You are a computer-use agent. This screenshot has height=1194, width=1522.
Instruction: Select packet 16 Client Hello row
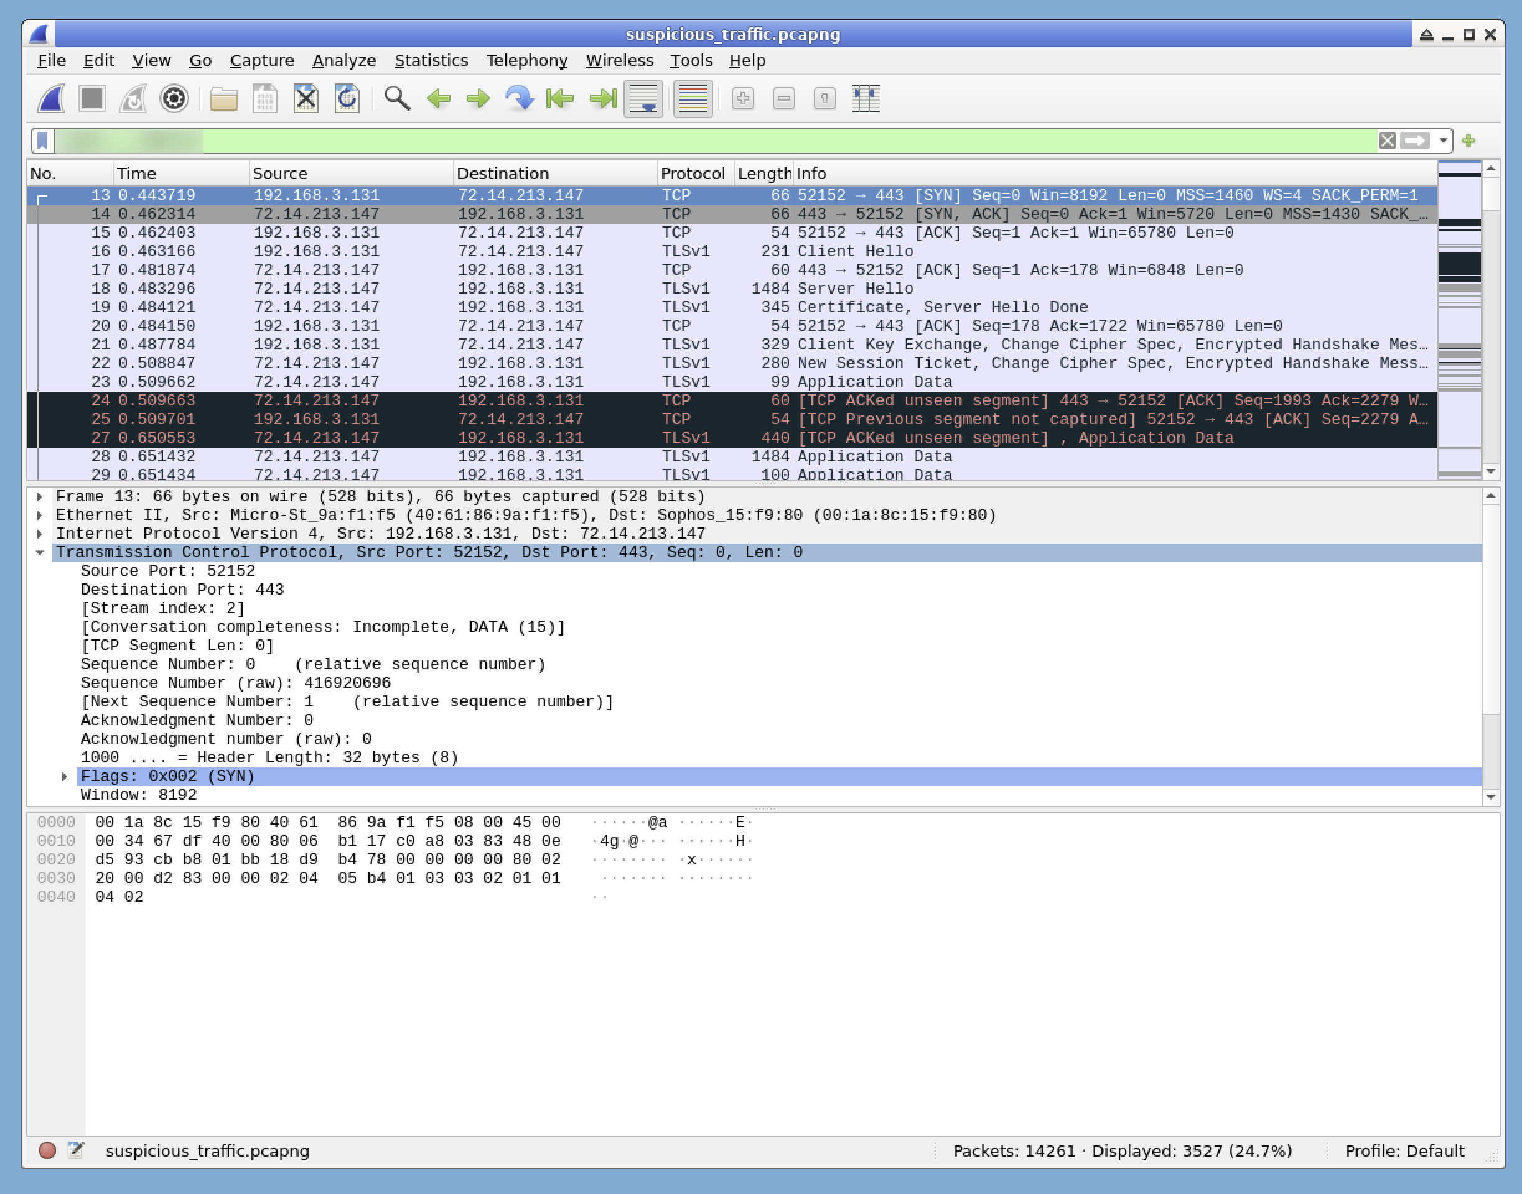point(732,251)
